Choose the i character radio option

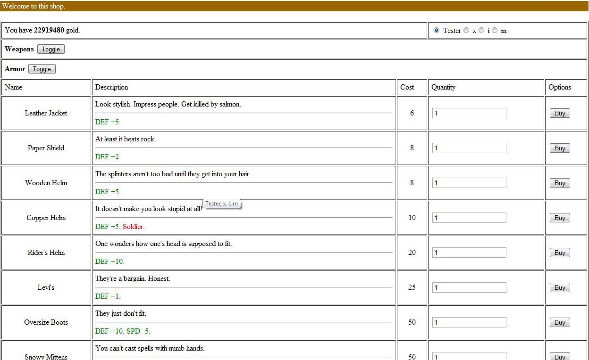pos(481,31)
